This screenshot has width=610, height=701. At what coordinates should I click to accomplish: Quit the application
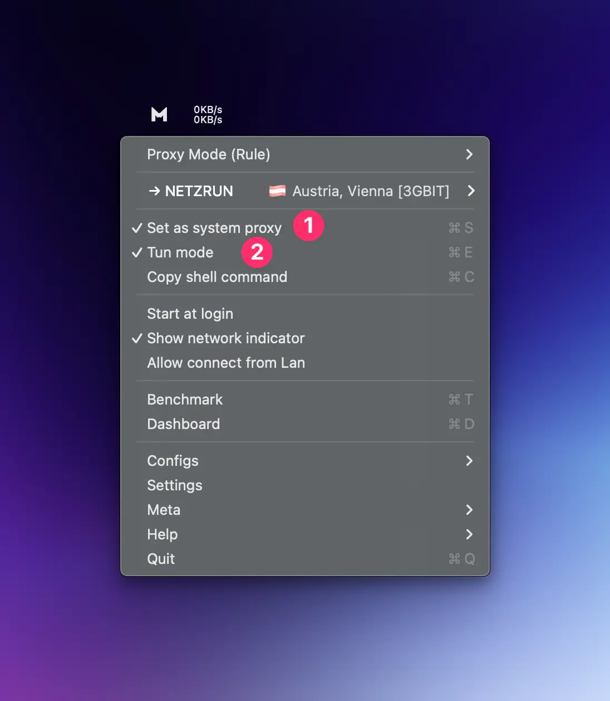[161, 559]
